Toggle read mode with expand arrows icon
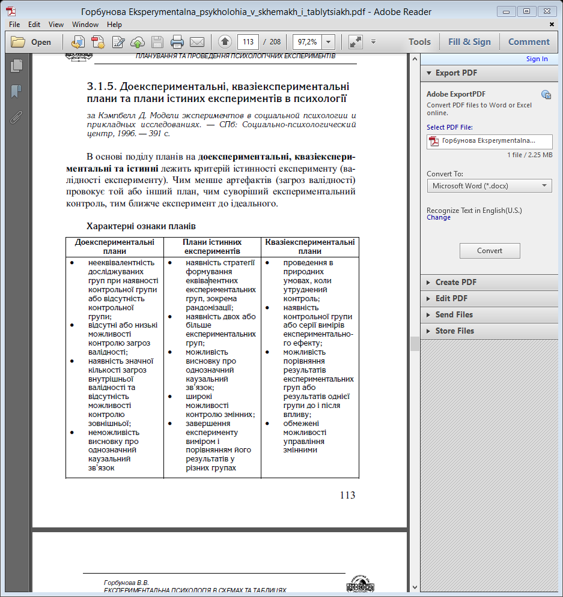This screenshot has height=597, width=563. click(355, 42)
